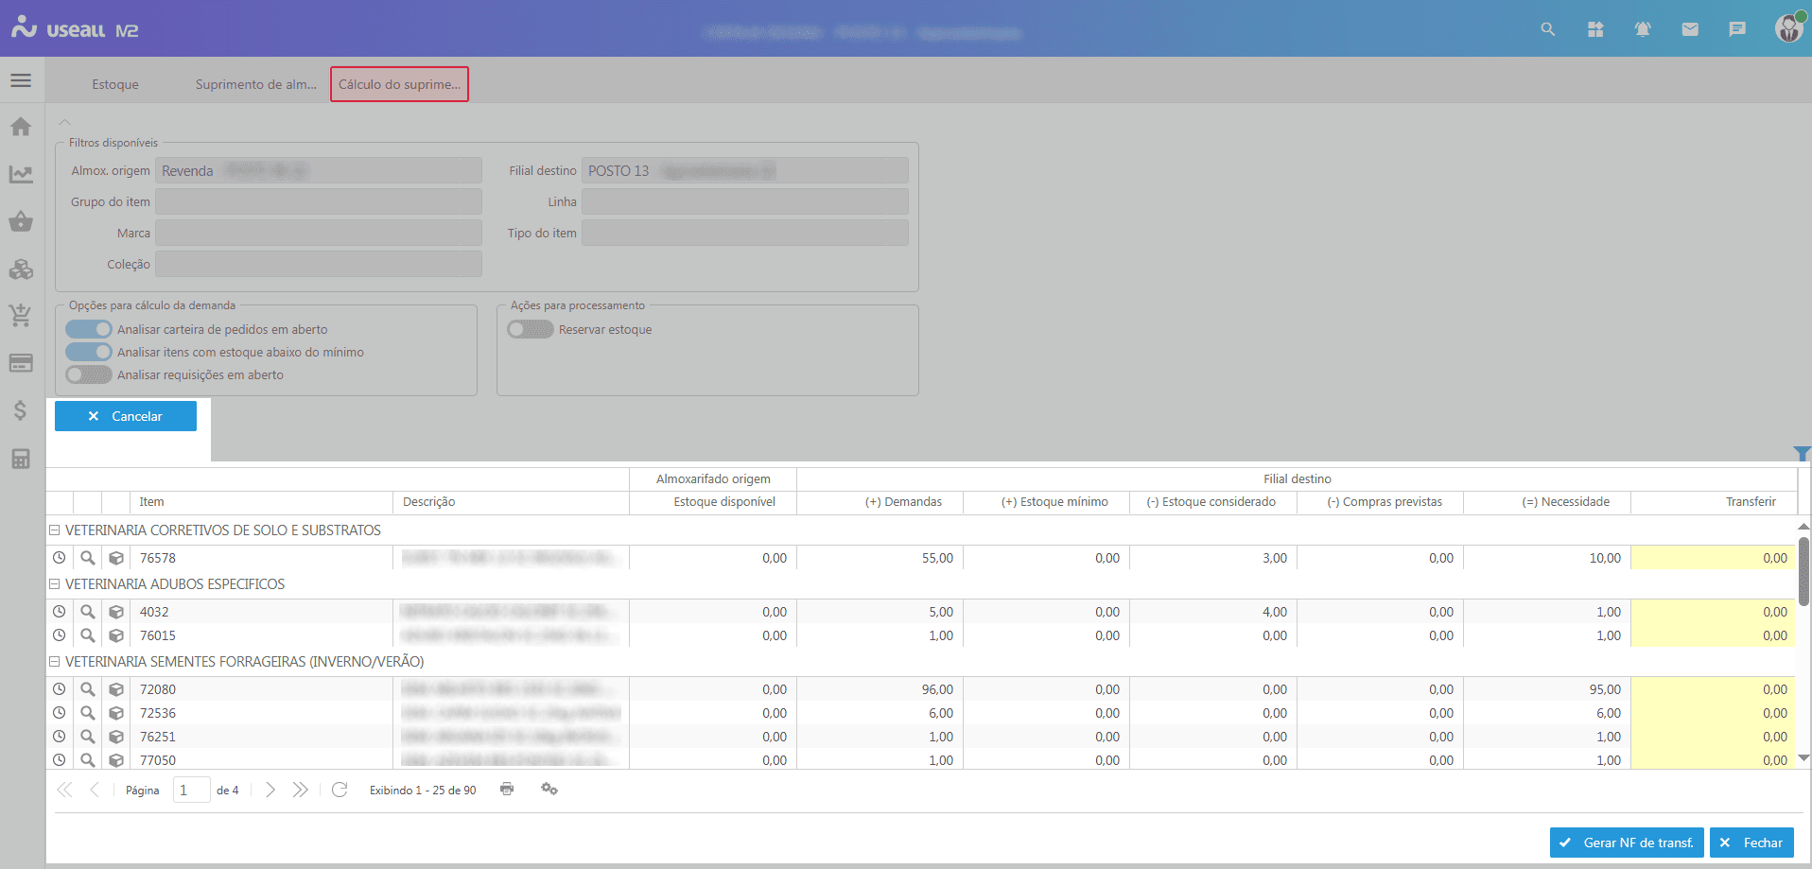This screenshot has width=1812, height=869.
Task: Sort by Item column header
Action: (x=261, y=502)
